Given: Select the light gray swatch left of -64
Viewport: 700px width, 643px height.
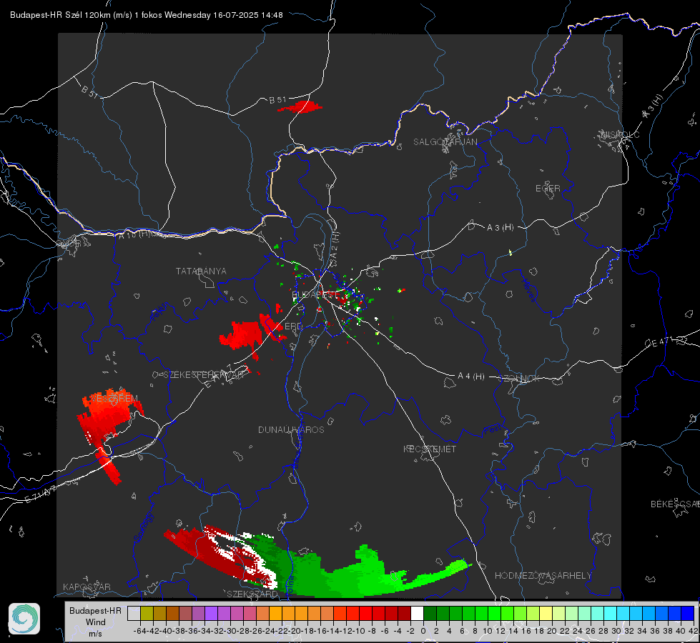Looking at the screenshot, I should click(134, 613).
